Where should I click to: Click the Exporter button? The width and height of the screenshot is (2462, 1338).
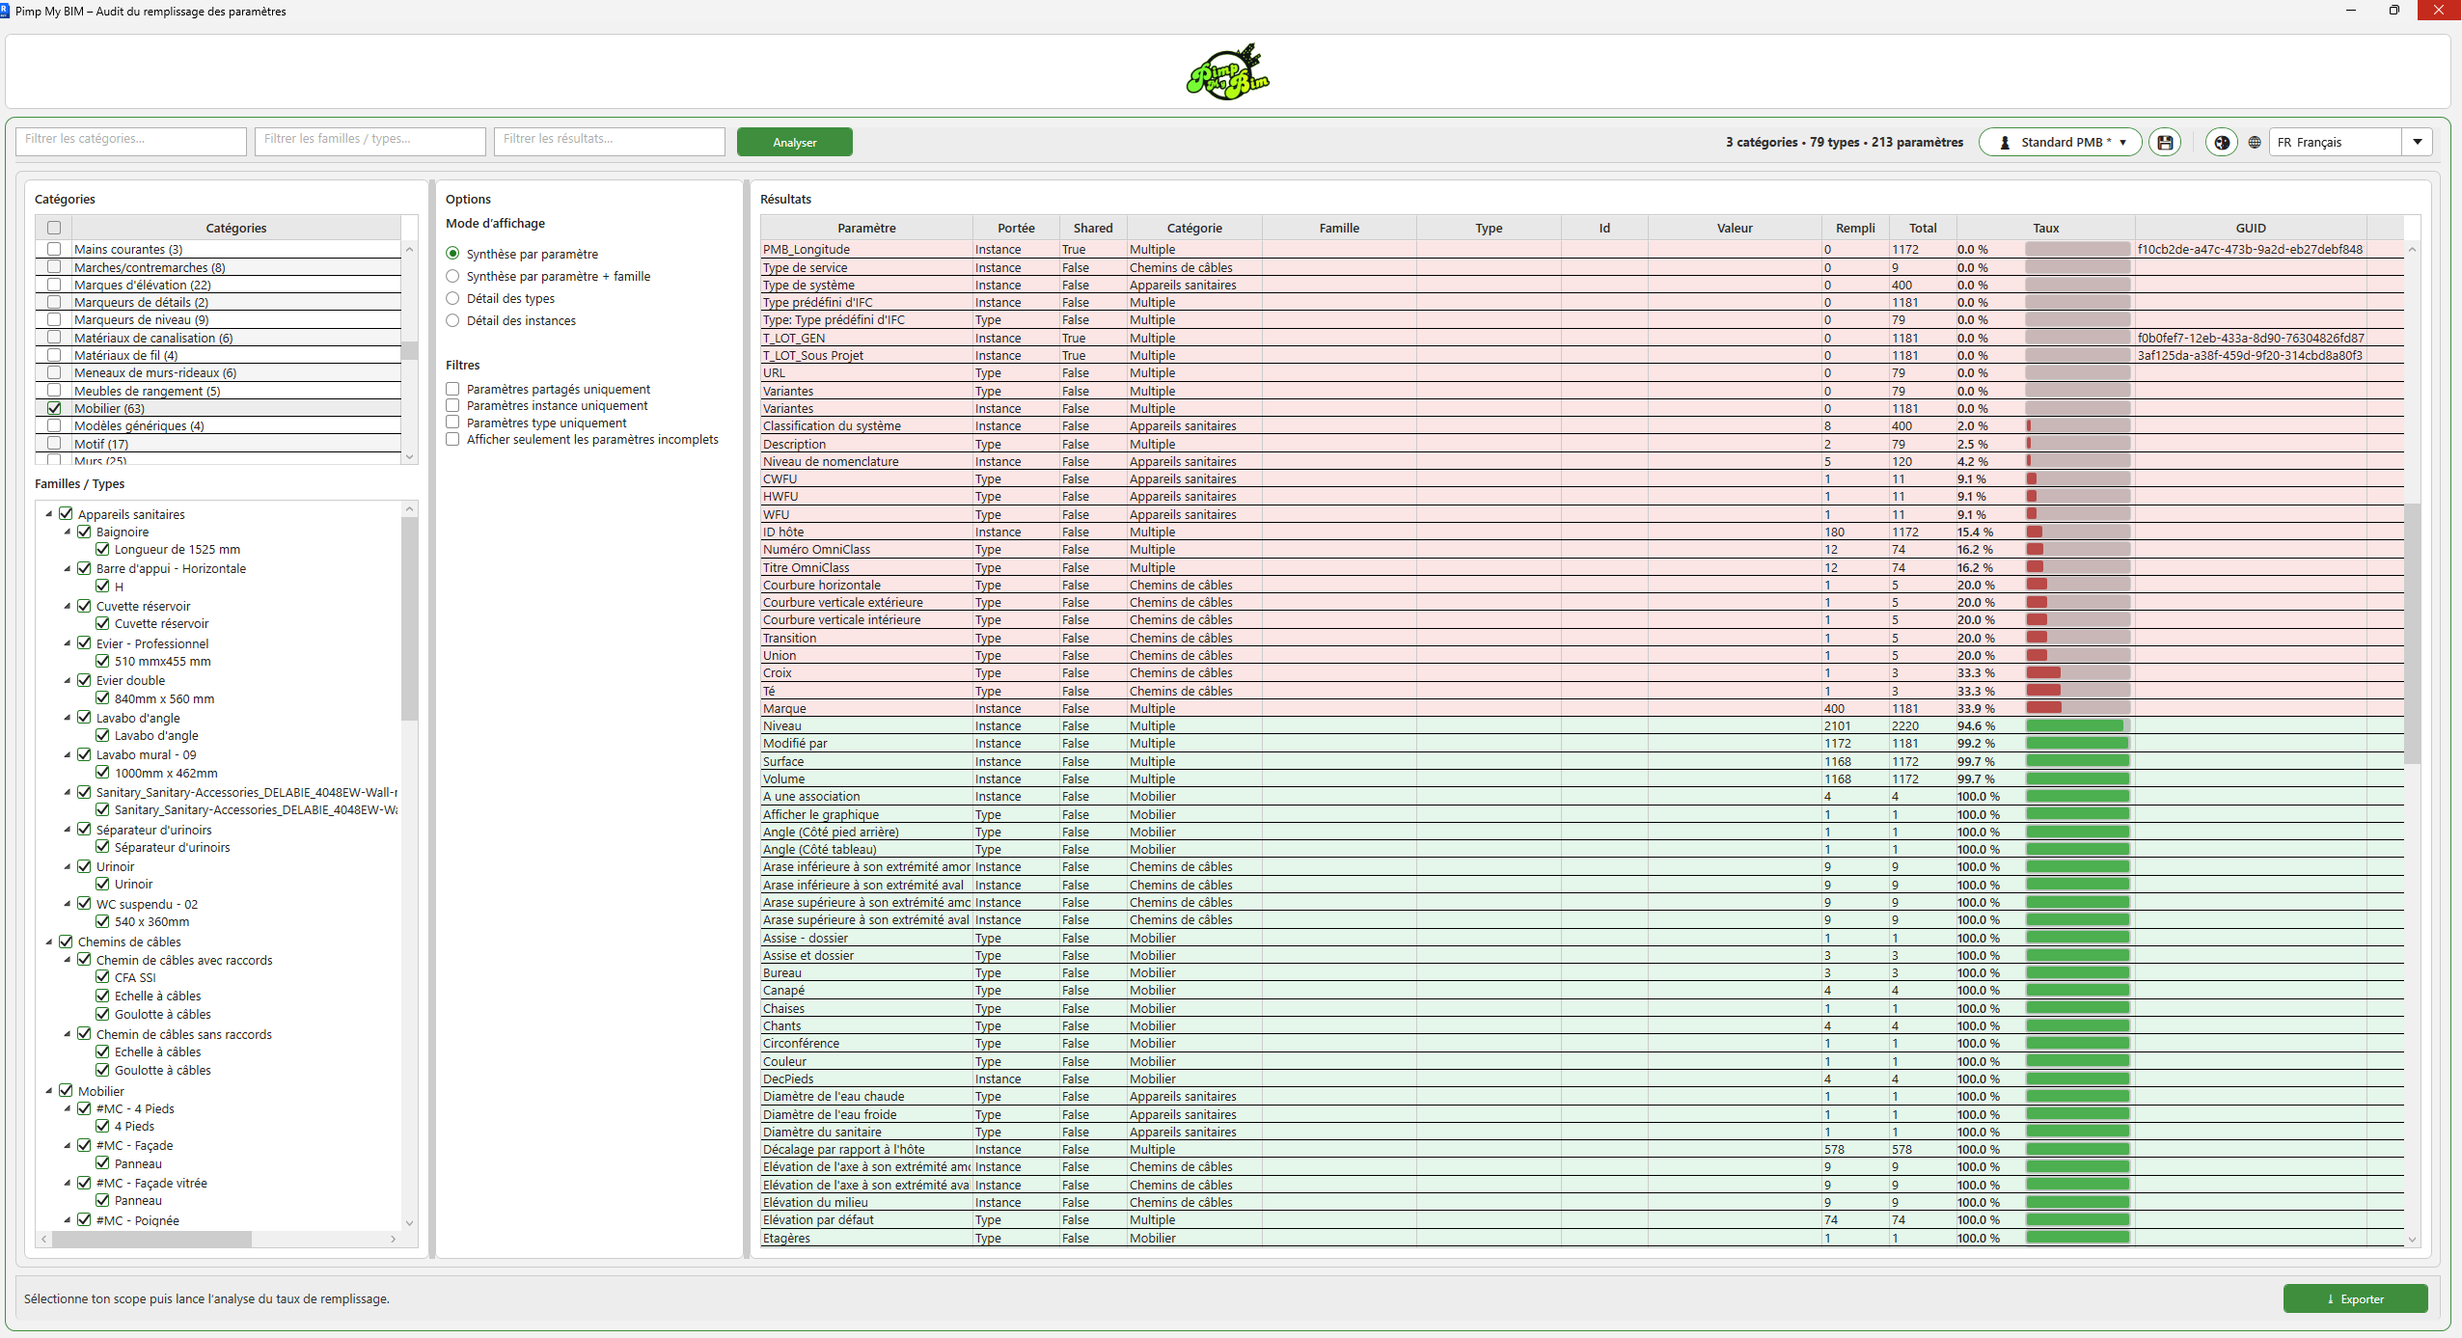pos(2355,1298)
